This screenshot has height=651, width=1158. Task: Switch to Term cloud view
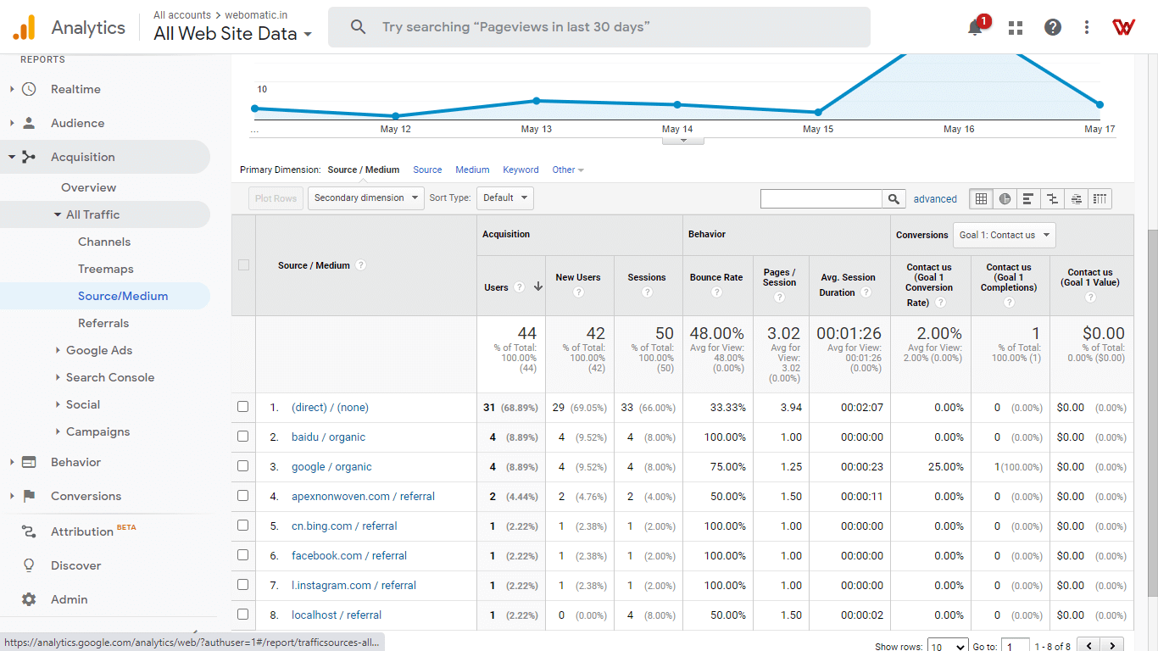click(x=1076, y=198)
